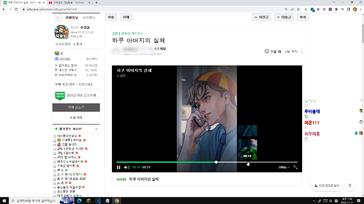Open Chrome three-dot menu
Image resolution: width=364 pixels, height=204 pixels.
pyautogui.click(x=361, y=9)
